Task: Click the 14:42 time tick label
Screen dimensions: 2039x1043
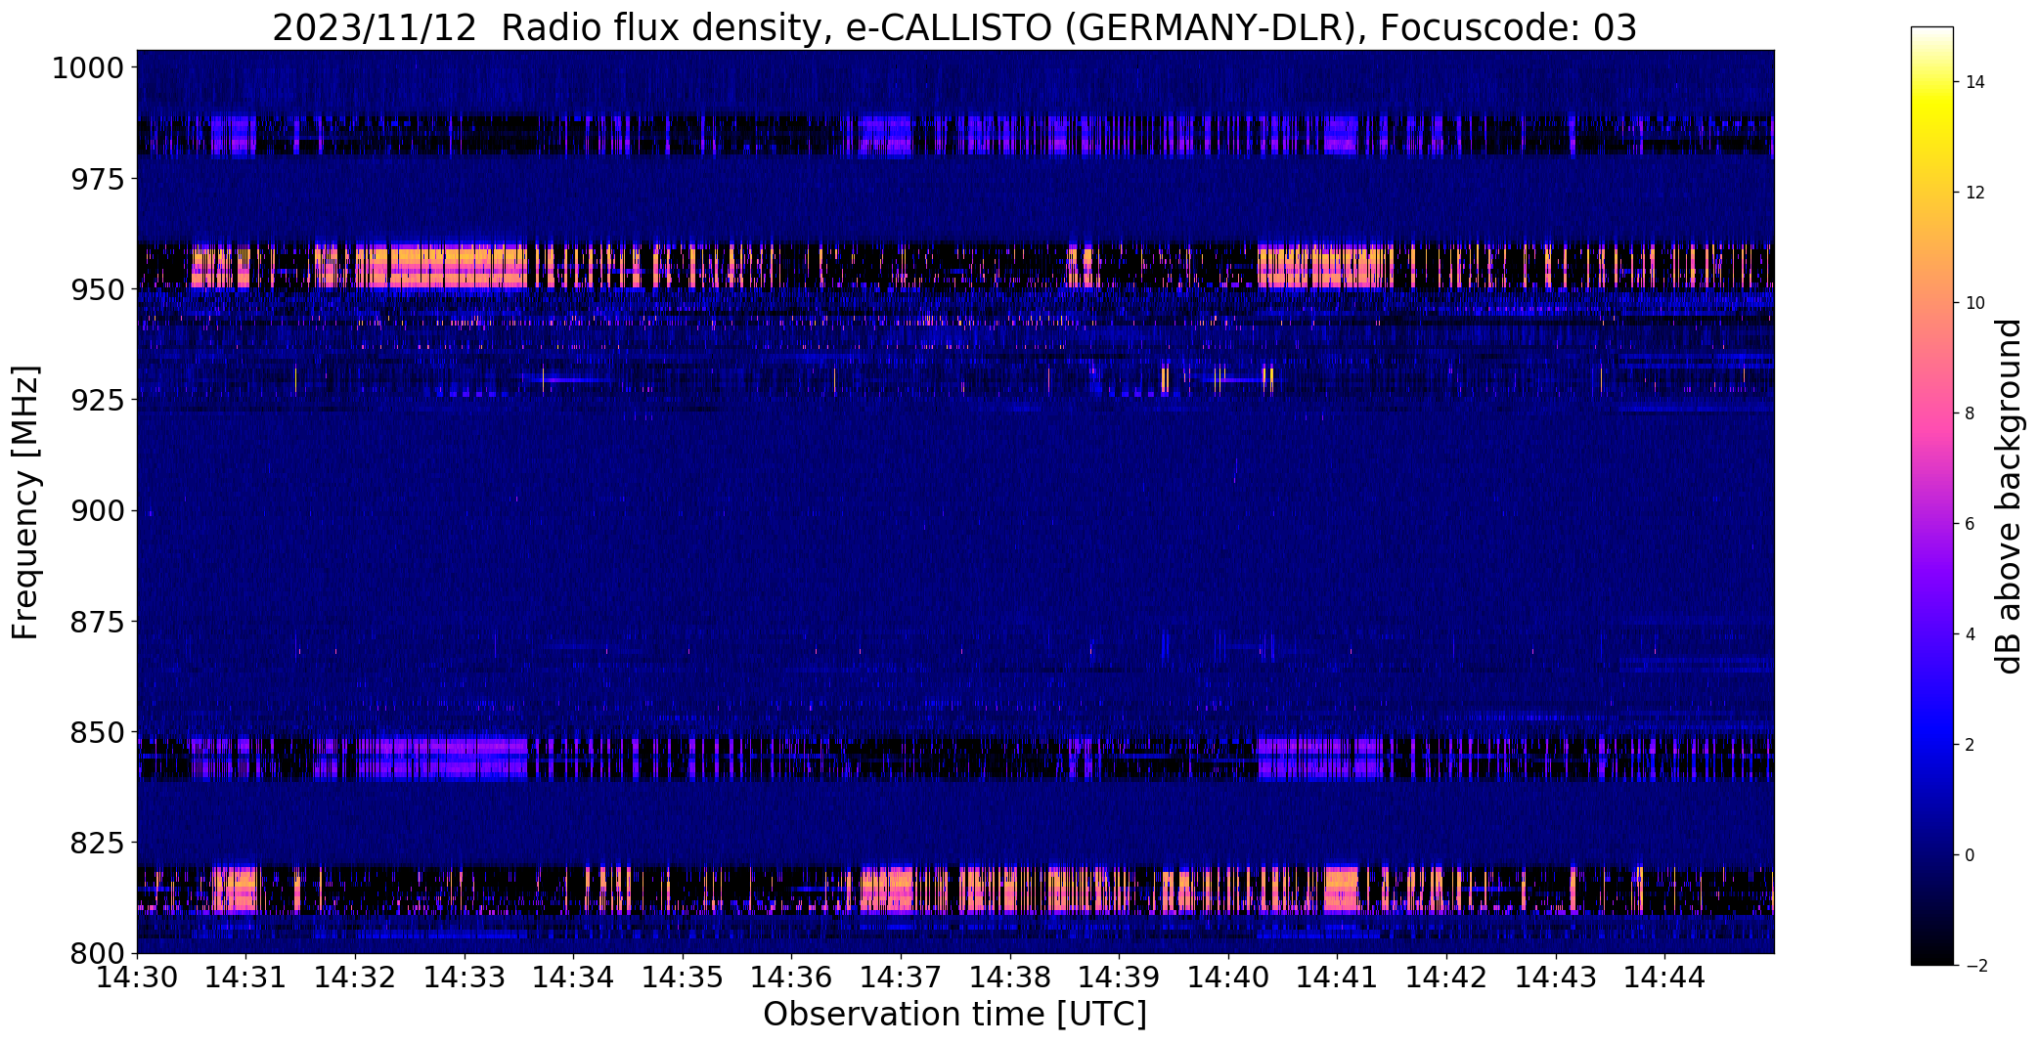Action: coord(1447,978)
